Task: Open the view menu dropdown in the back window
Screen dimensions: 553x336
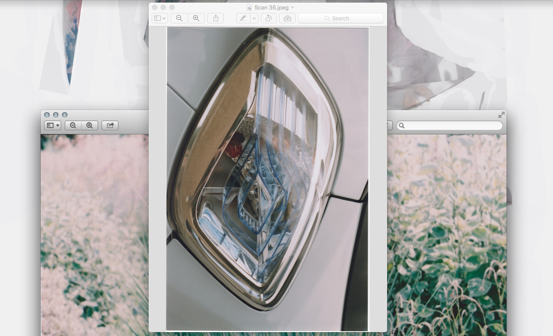Action: coord(52,125)
